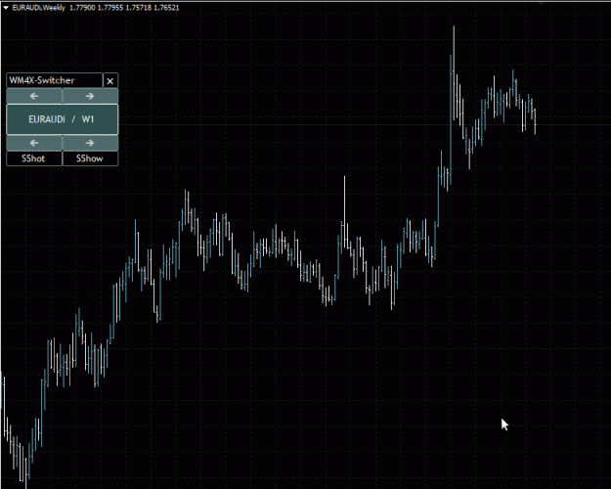
Task: Click the 1.75718 low price value
Action: [139, 8]
